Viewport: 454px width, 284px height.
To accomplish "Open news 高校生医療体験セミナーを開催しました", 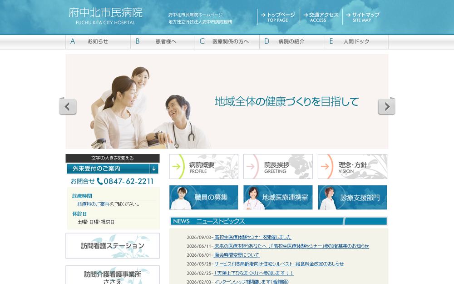I will [252, 237].
